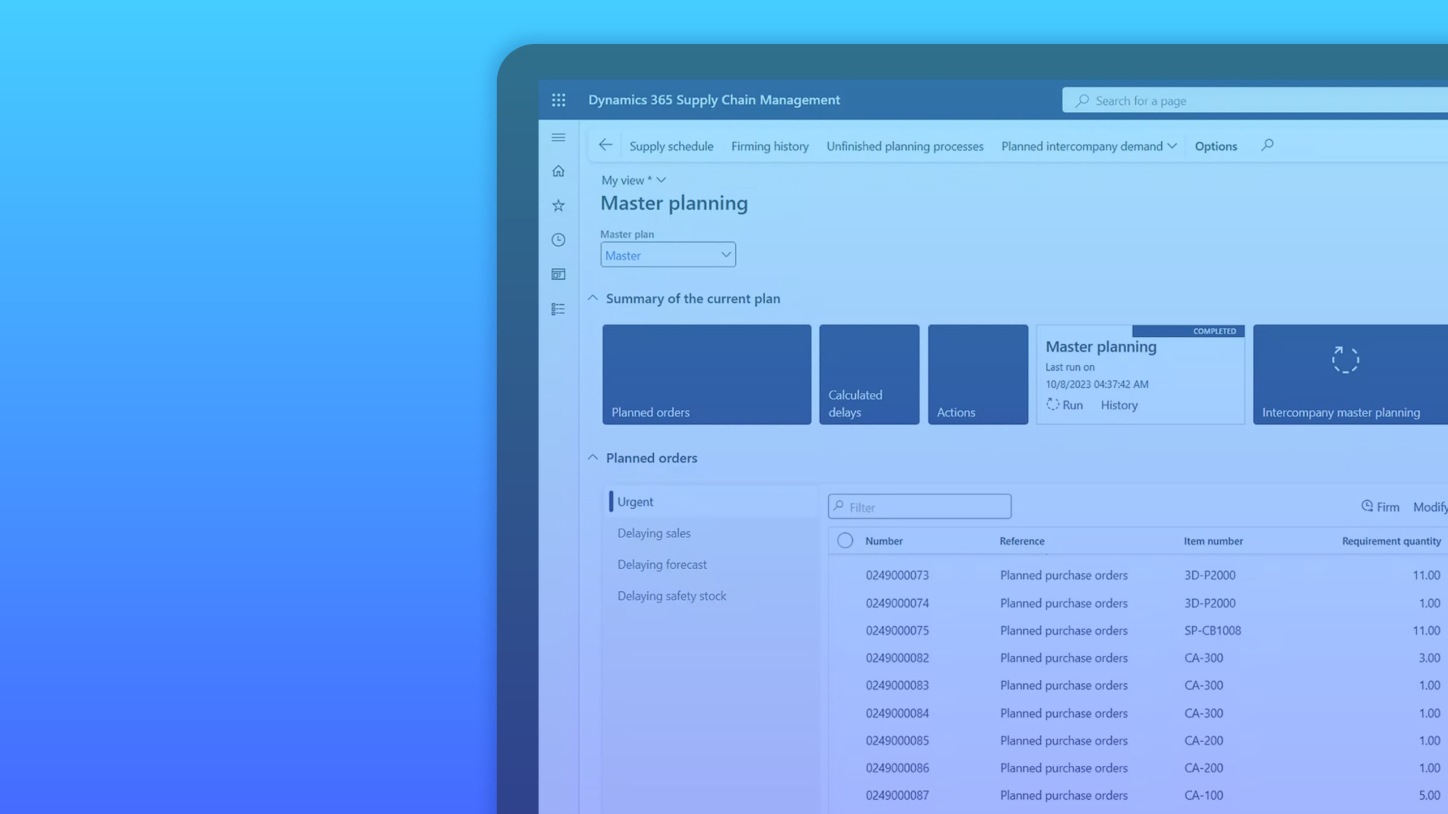
Task: Open the Actions tile
Action: pyautogui.click(x=977, y=374)
